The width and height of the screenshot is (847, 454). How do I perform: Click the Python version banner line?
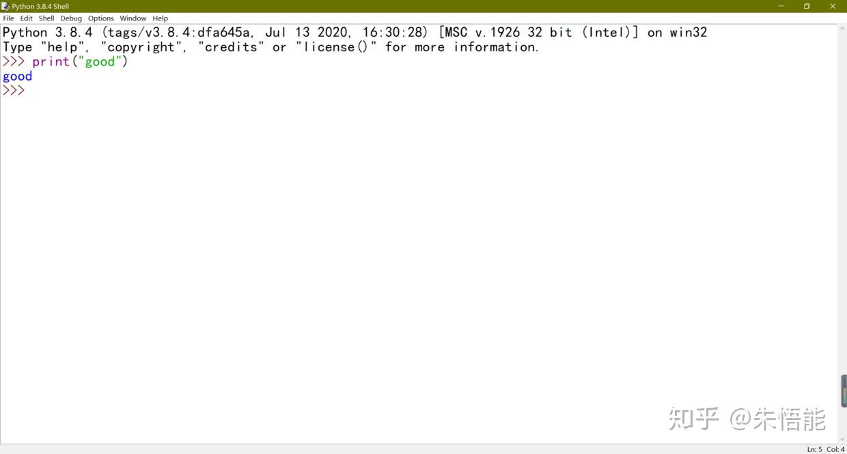click(x=355, y=32)
